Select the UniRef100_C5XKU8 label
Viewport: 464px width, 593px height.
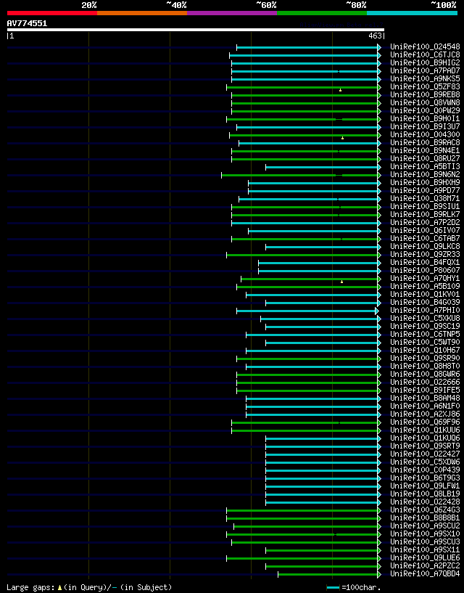tap(425, 319)
